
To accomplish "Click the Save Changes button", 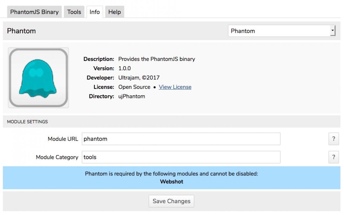I will point(171,201).
